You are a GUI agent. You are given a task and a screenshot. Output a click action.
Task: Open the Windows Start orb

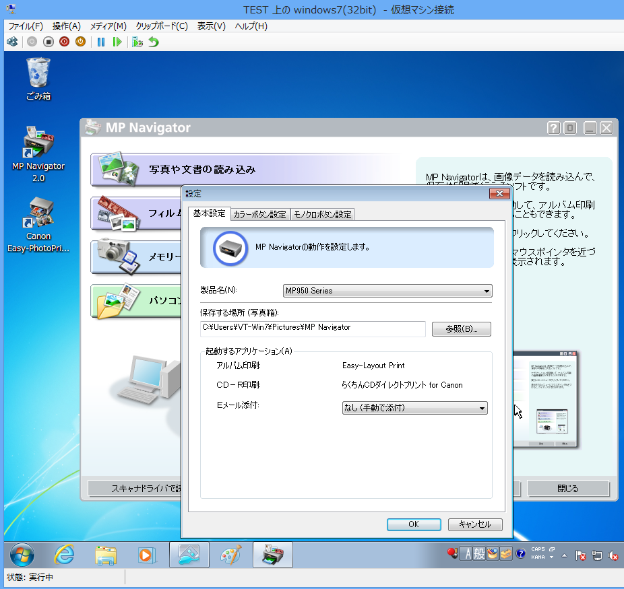(x=22, y=555)
